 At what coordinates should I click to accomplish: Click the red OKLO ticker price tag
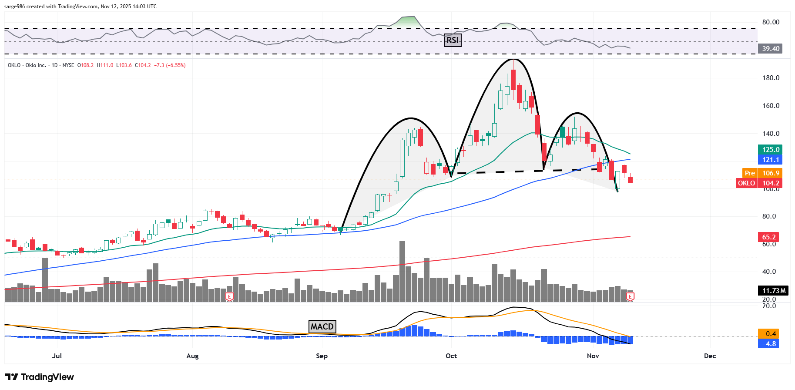[746, 183]
